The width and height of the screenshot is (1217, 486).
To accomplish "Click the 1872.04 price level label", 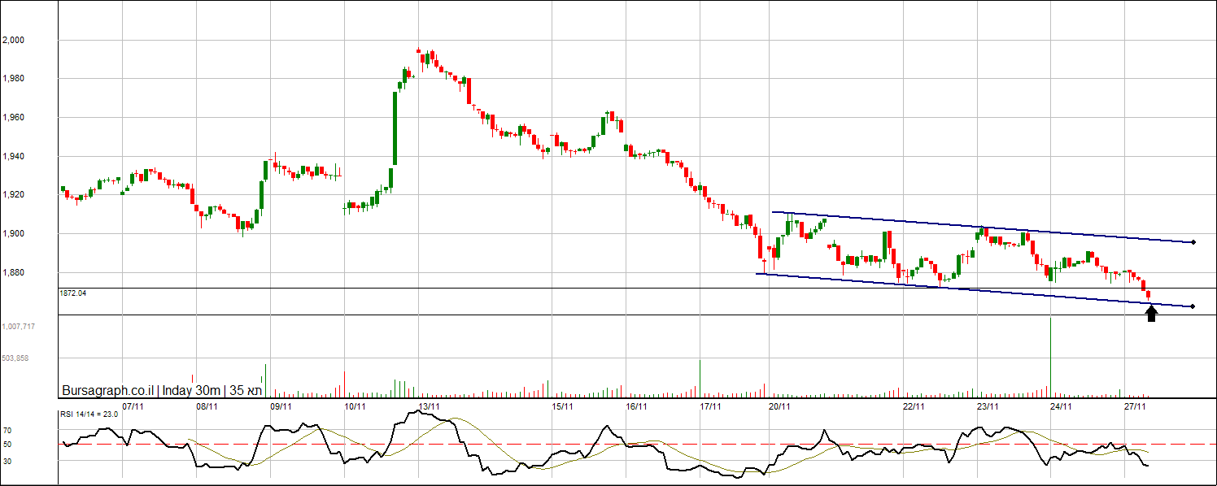I will pos(72,293).
